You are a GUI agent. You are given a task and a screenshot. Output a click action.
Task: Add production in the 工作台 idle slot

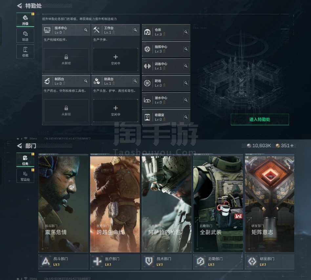[115, 59]
